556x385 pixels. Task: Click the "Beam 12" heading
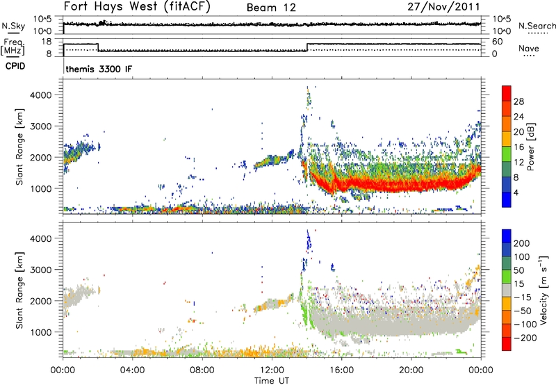click(271, 8)
